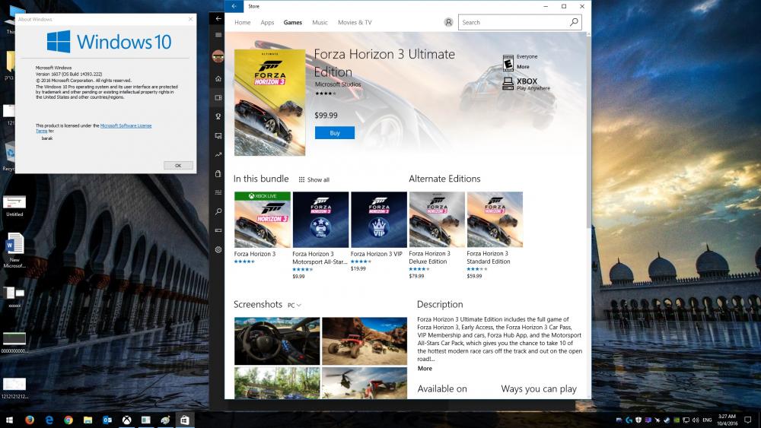Open the Action Center notification icon

[748, 420]
